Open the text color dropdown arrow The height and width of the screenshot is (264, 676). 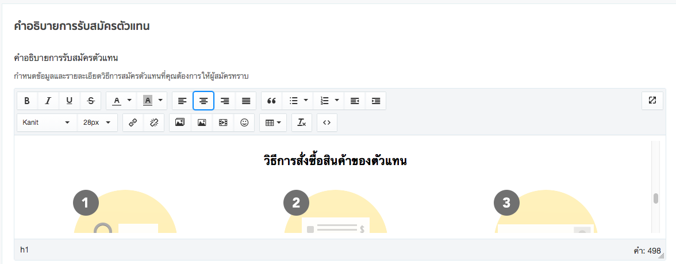130,101
